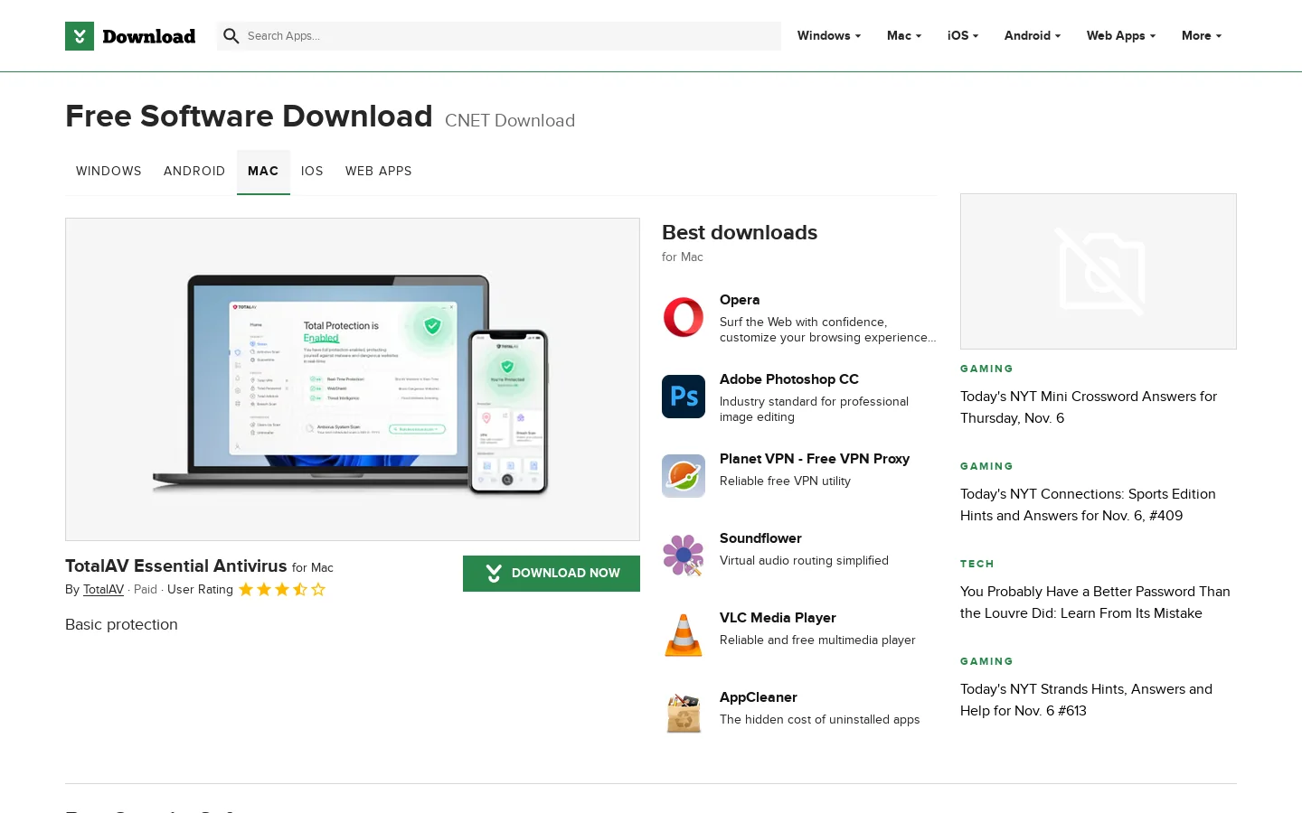Screen dimensions: 1302x813
Task: Open the Opera app icon
Action: pos(684,317)
